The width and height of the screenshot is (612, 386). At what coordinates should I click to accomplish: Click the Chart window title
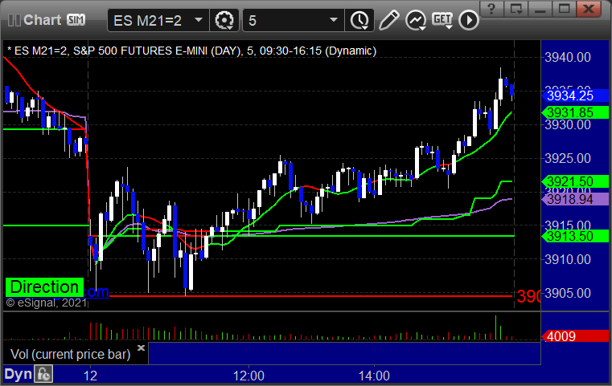pyautogui.click(x=42, y=20)
